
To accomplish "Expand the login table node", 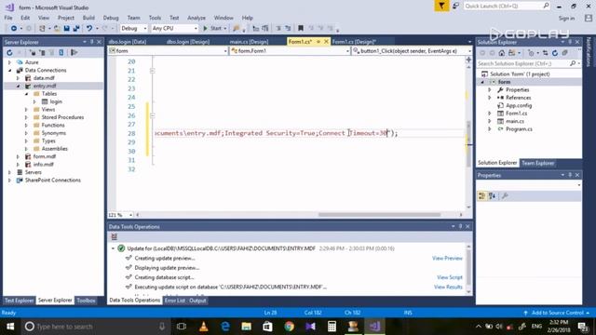I will click(34, 101).
